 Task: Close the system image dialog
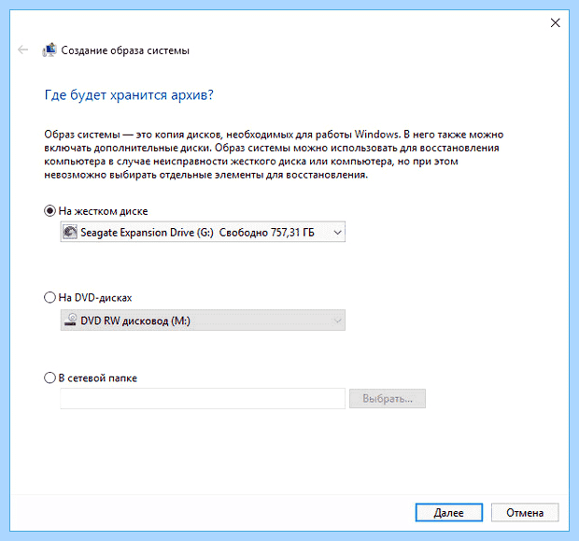[555, 23]
